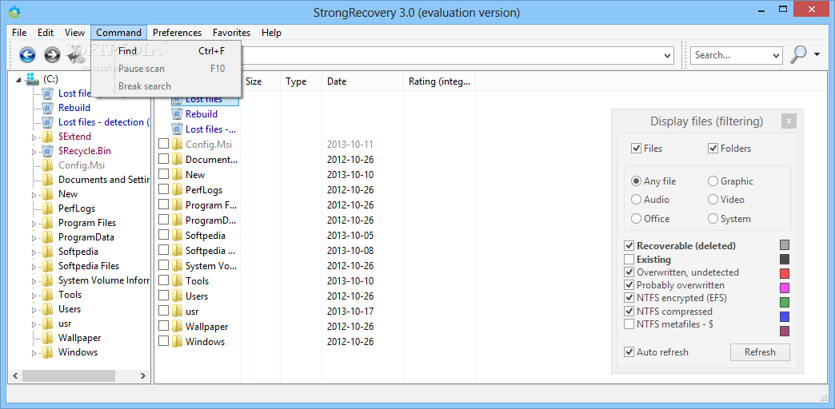Screen dimensions: 835x409
Task: Click the Rating column header
Action: [439, 81]
